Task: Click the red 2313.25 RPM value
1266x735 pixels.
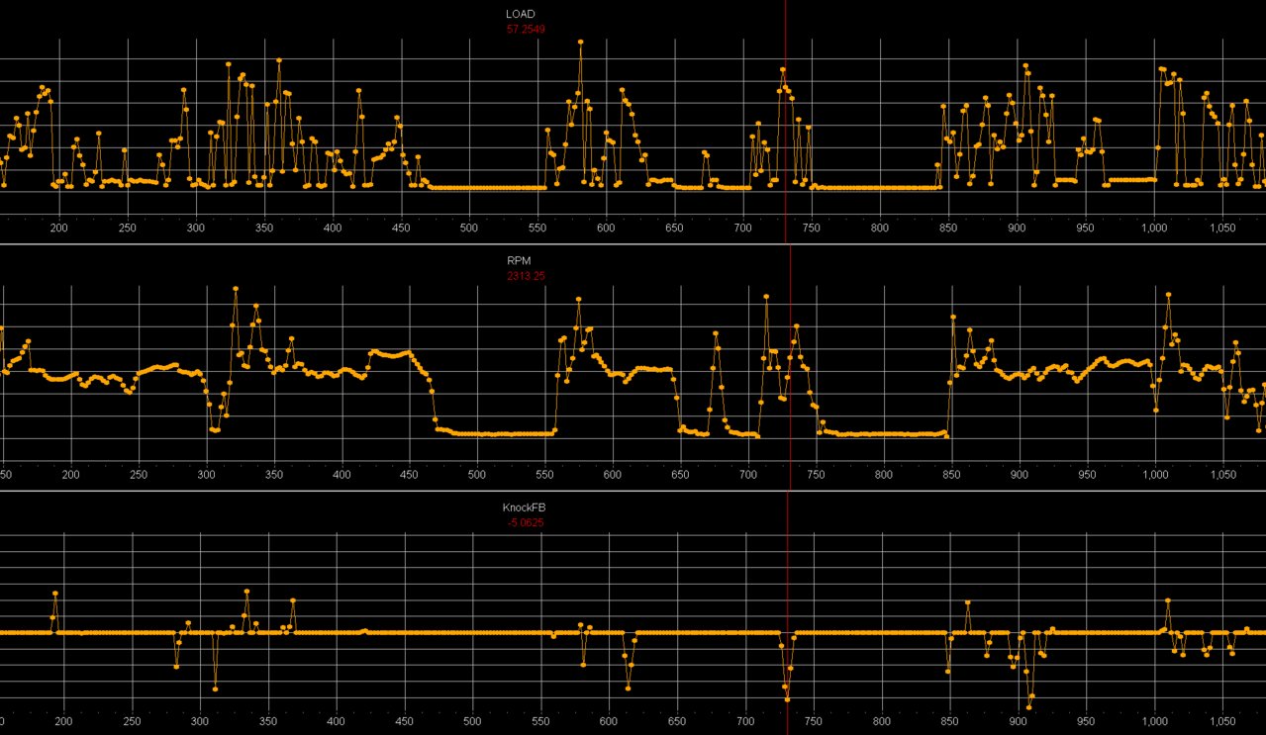Action: 526,276
